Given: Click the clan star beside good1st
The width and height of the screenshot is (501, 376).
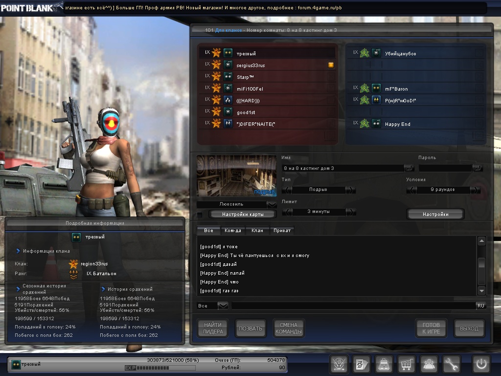Looking at the screenshot, I should coord(216,112).
